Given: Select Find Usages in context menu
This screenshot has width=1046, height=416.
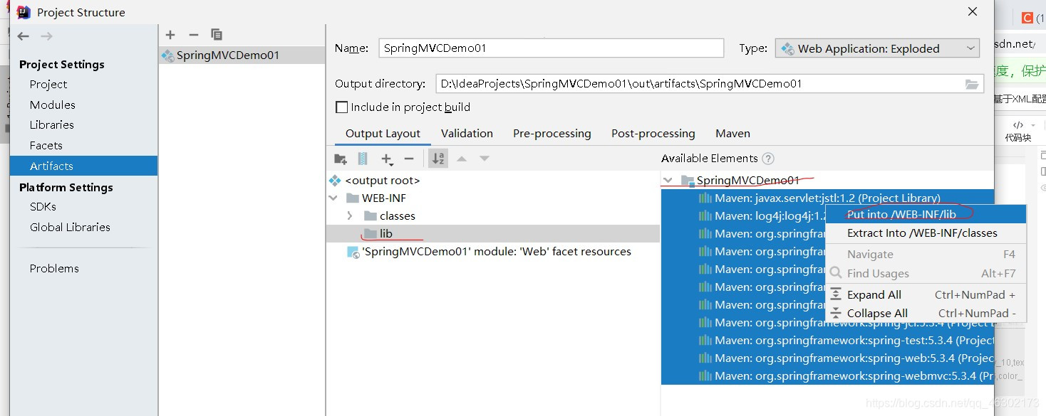Looking at the screenshot, I should point(926,273).
